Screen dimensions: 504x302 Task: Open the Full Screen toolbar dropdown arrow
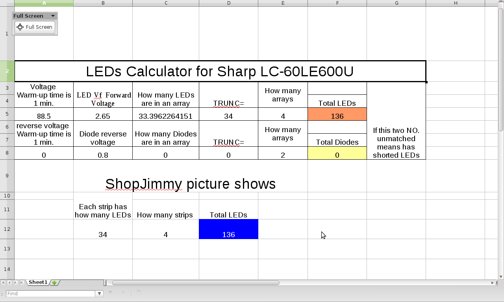pyautogui.click(x=53, y=16)
